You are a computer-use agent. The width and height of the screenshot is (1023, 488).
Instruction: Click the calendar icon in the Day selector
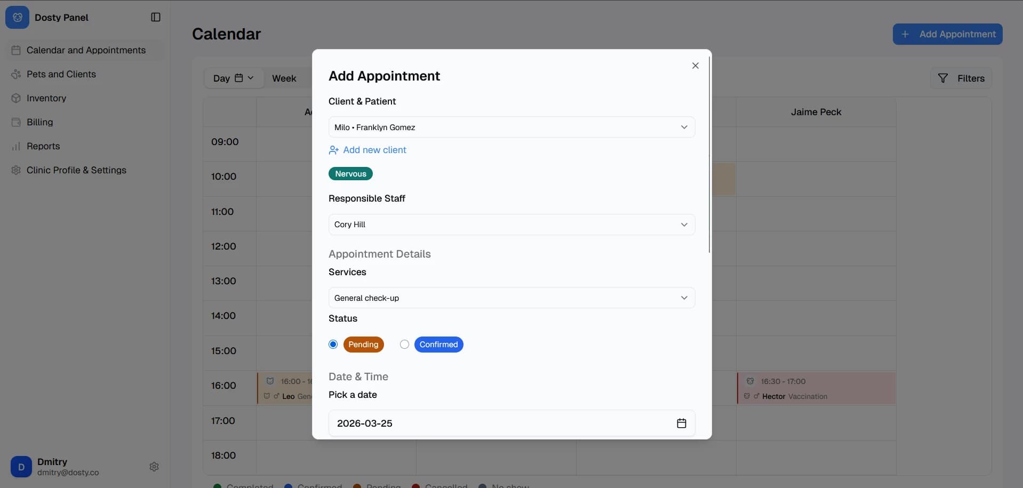(239, 78)
